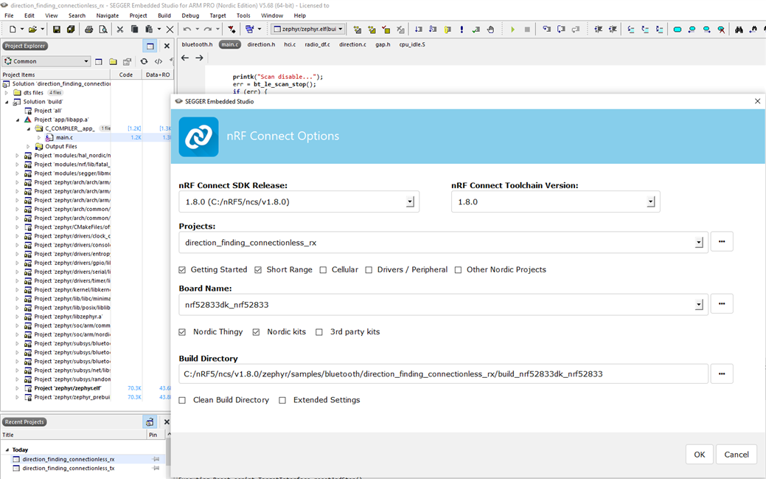766x479 pixels.
Task: Collapse the Solution 'build' tree node
Action: tap(7, 102)
